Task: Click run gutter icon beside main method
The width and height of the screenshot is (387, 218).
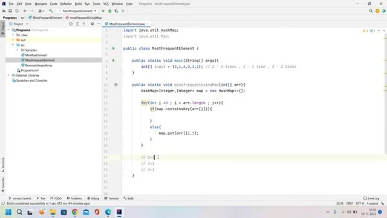Action: point(114,61)
